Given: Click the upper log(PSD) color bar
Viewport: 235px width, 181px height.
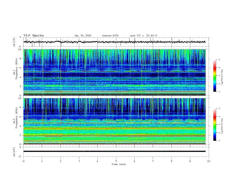Looking at the screenshot, I should pos(215,76).
